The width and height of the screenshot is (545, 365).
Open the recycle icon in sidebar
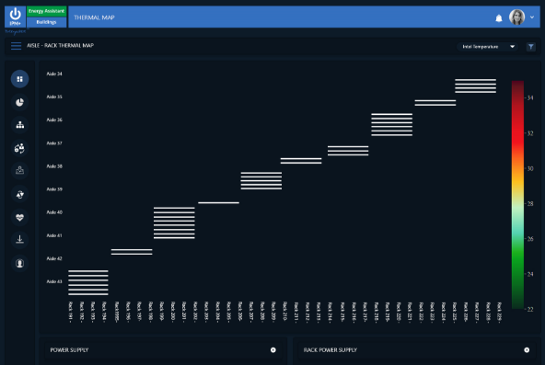[x=20, y=194]
